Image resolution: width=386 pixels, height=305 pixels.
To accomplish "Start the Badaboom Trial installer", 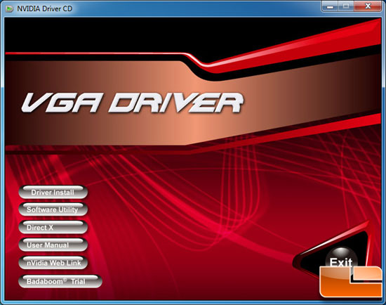I will 60,281.
